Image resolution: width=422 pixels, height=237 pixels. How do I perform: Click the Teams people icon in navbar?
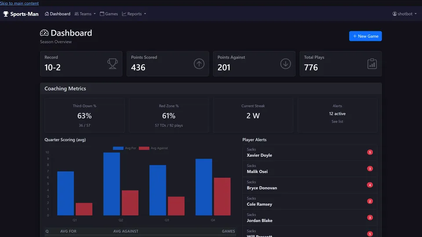pos(76,14)
